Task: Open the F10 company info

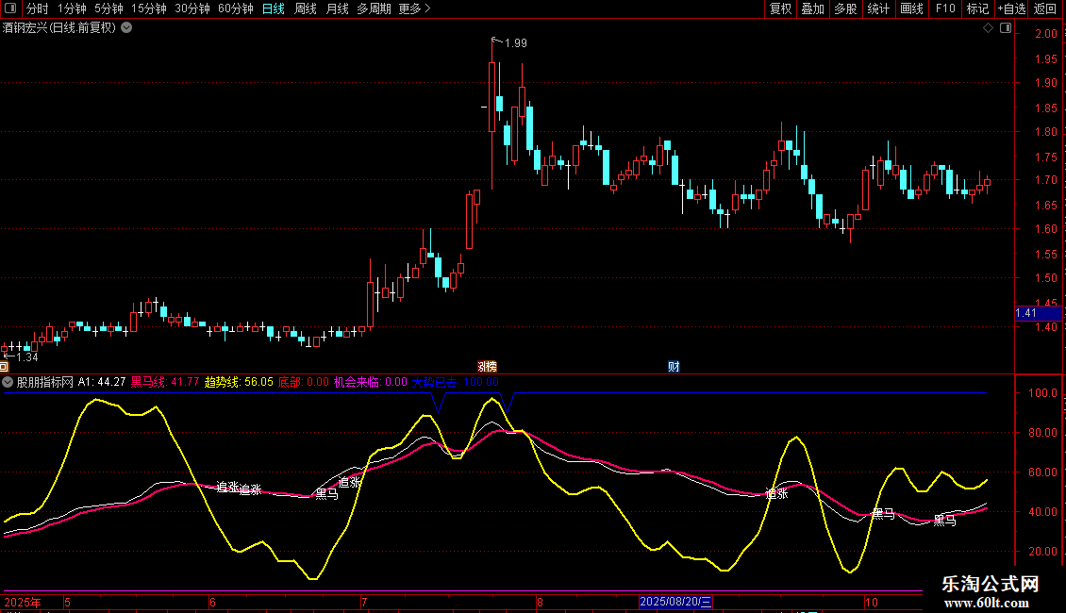Action: pos(944,9)
